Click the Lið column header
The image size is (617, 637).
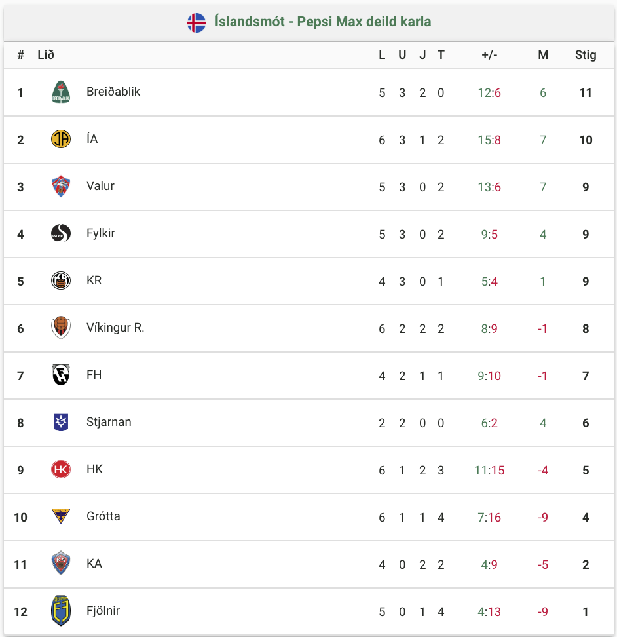46,55
